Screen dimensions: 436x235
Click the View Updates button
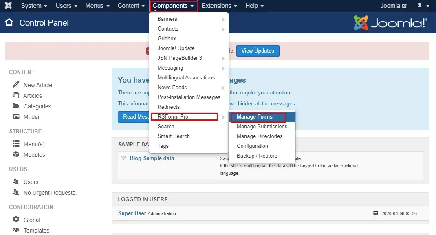pos(258,51)
